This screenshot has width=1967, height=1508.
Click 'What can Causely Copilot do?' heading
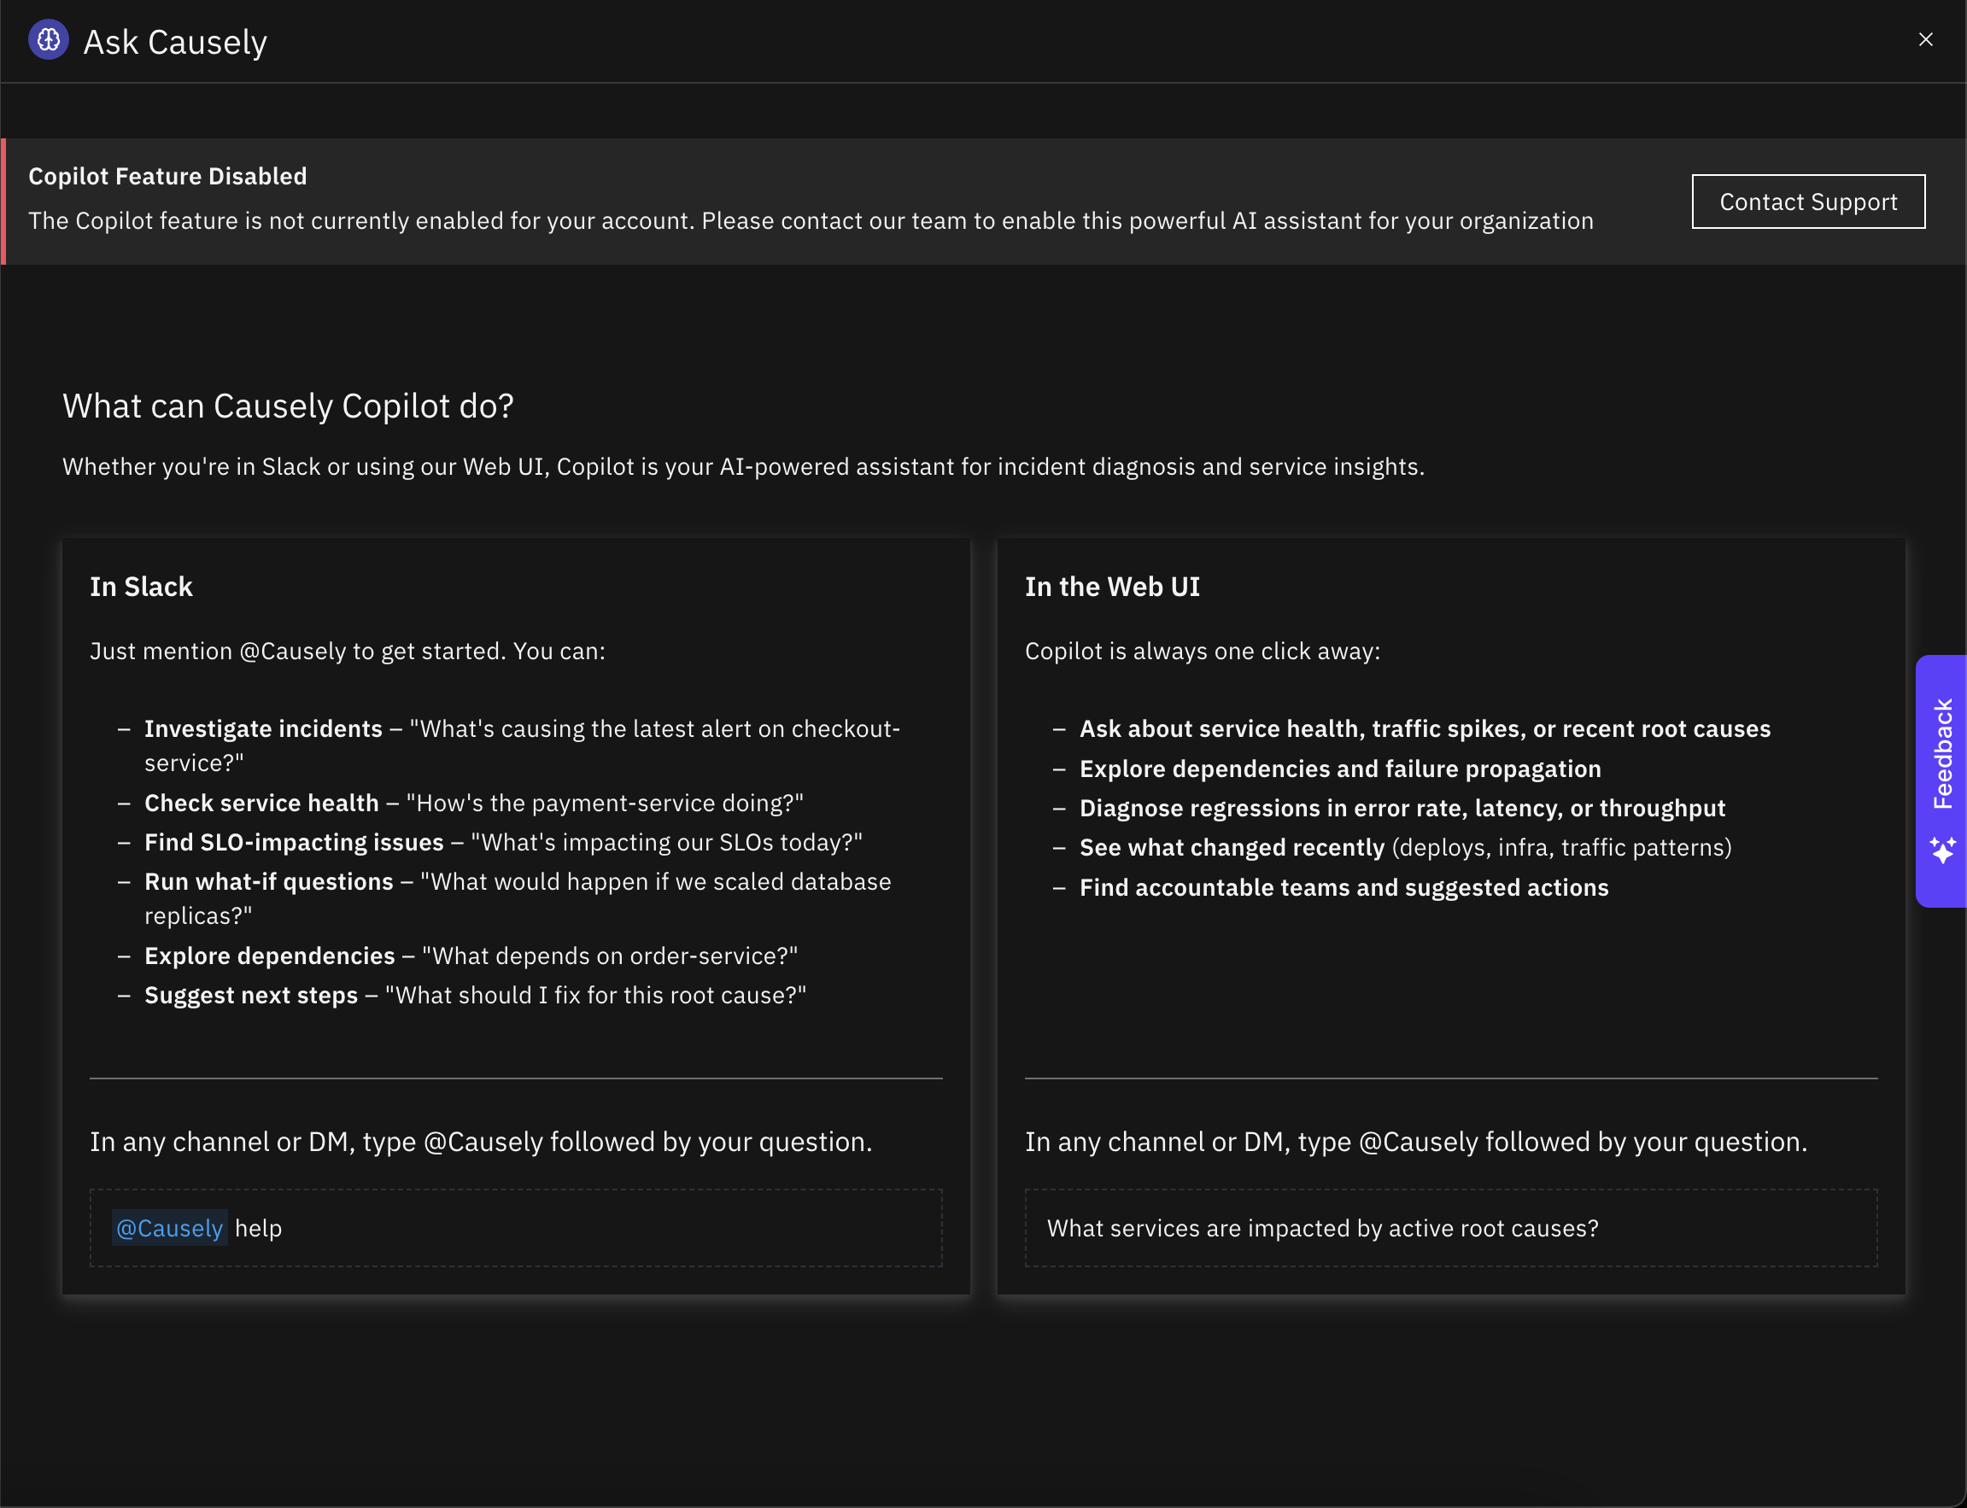[288, 406]
